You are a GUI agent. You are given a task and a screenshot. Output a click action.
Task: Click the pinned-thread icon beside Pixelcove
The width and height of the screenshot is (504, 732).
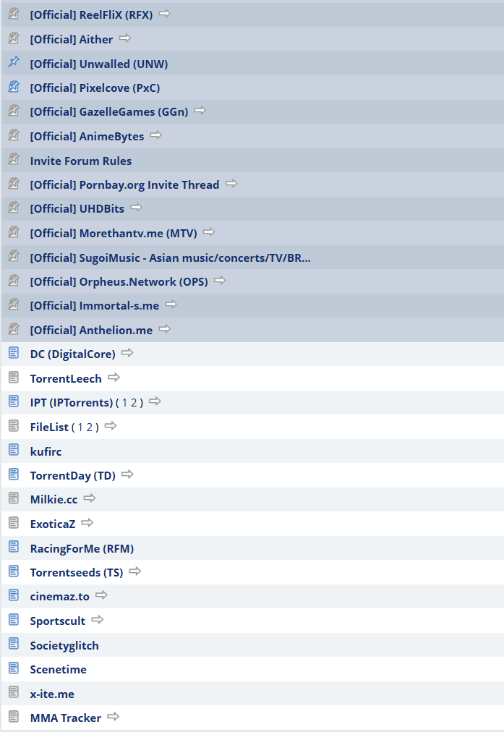(14, 86)
